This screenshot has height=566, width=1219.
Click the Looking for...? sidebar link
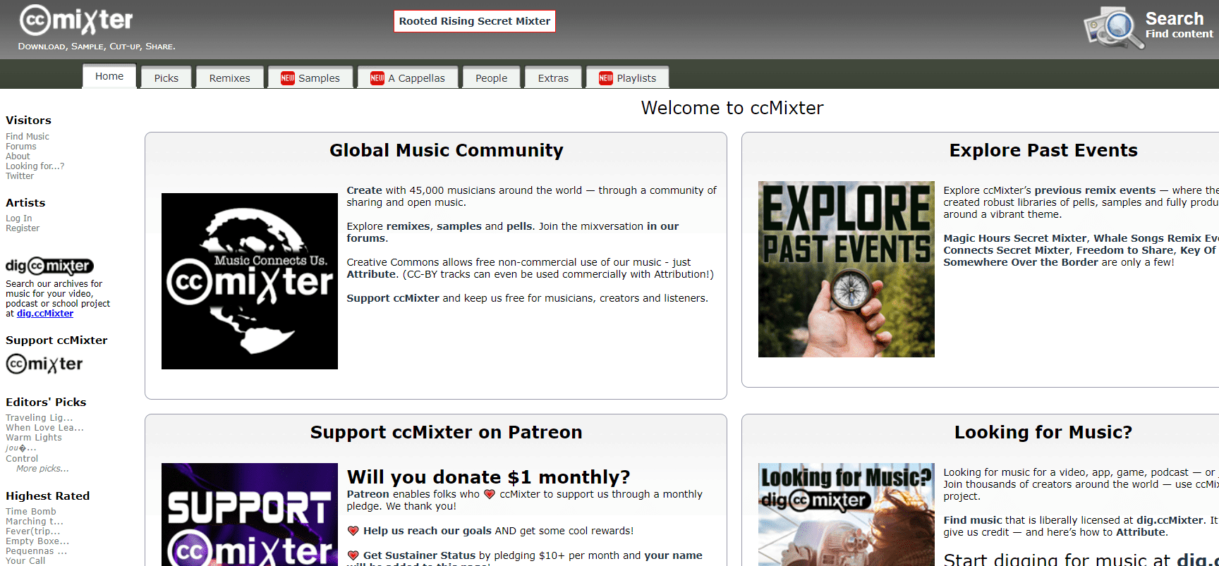pyautogui.click(x=35, y=166)
